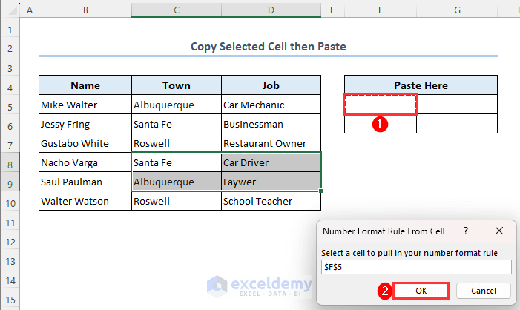Select cell 'Car Mechanic'
This screenshot has height=310, width=520.
[271, 105]
